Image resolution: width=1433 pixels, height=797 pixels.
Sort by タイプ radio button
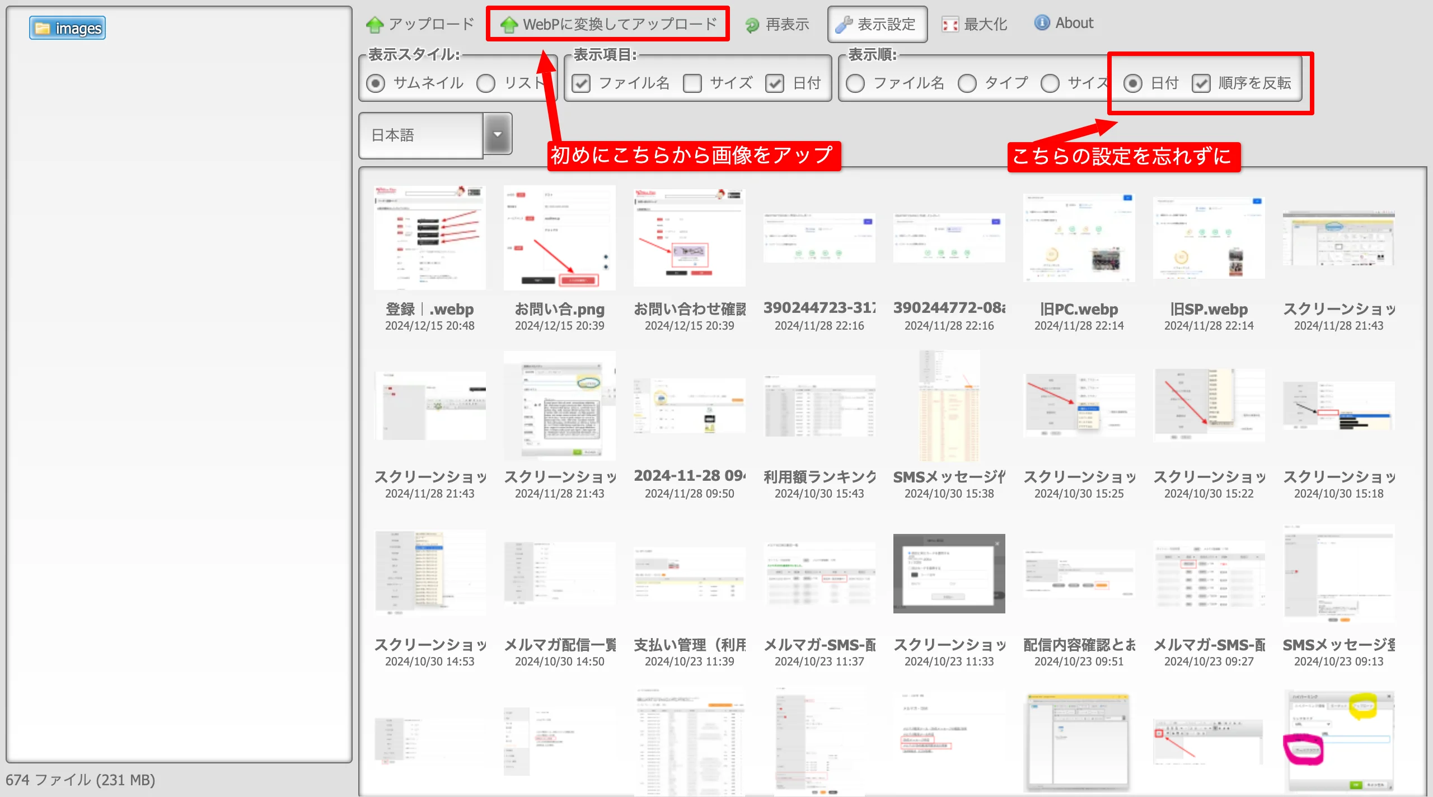tap(967, 83)
